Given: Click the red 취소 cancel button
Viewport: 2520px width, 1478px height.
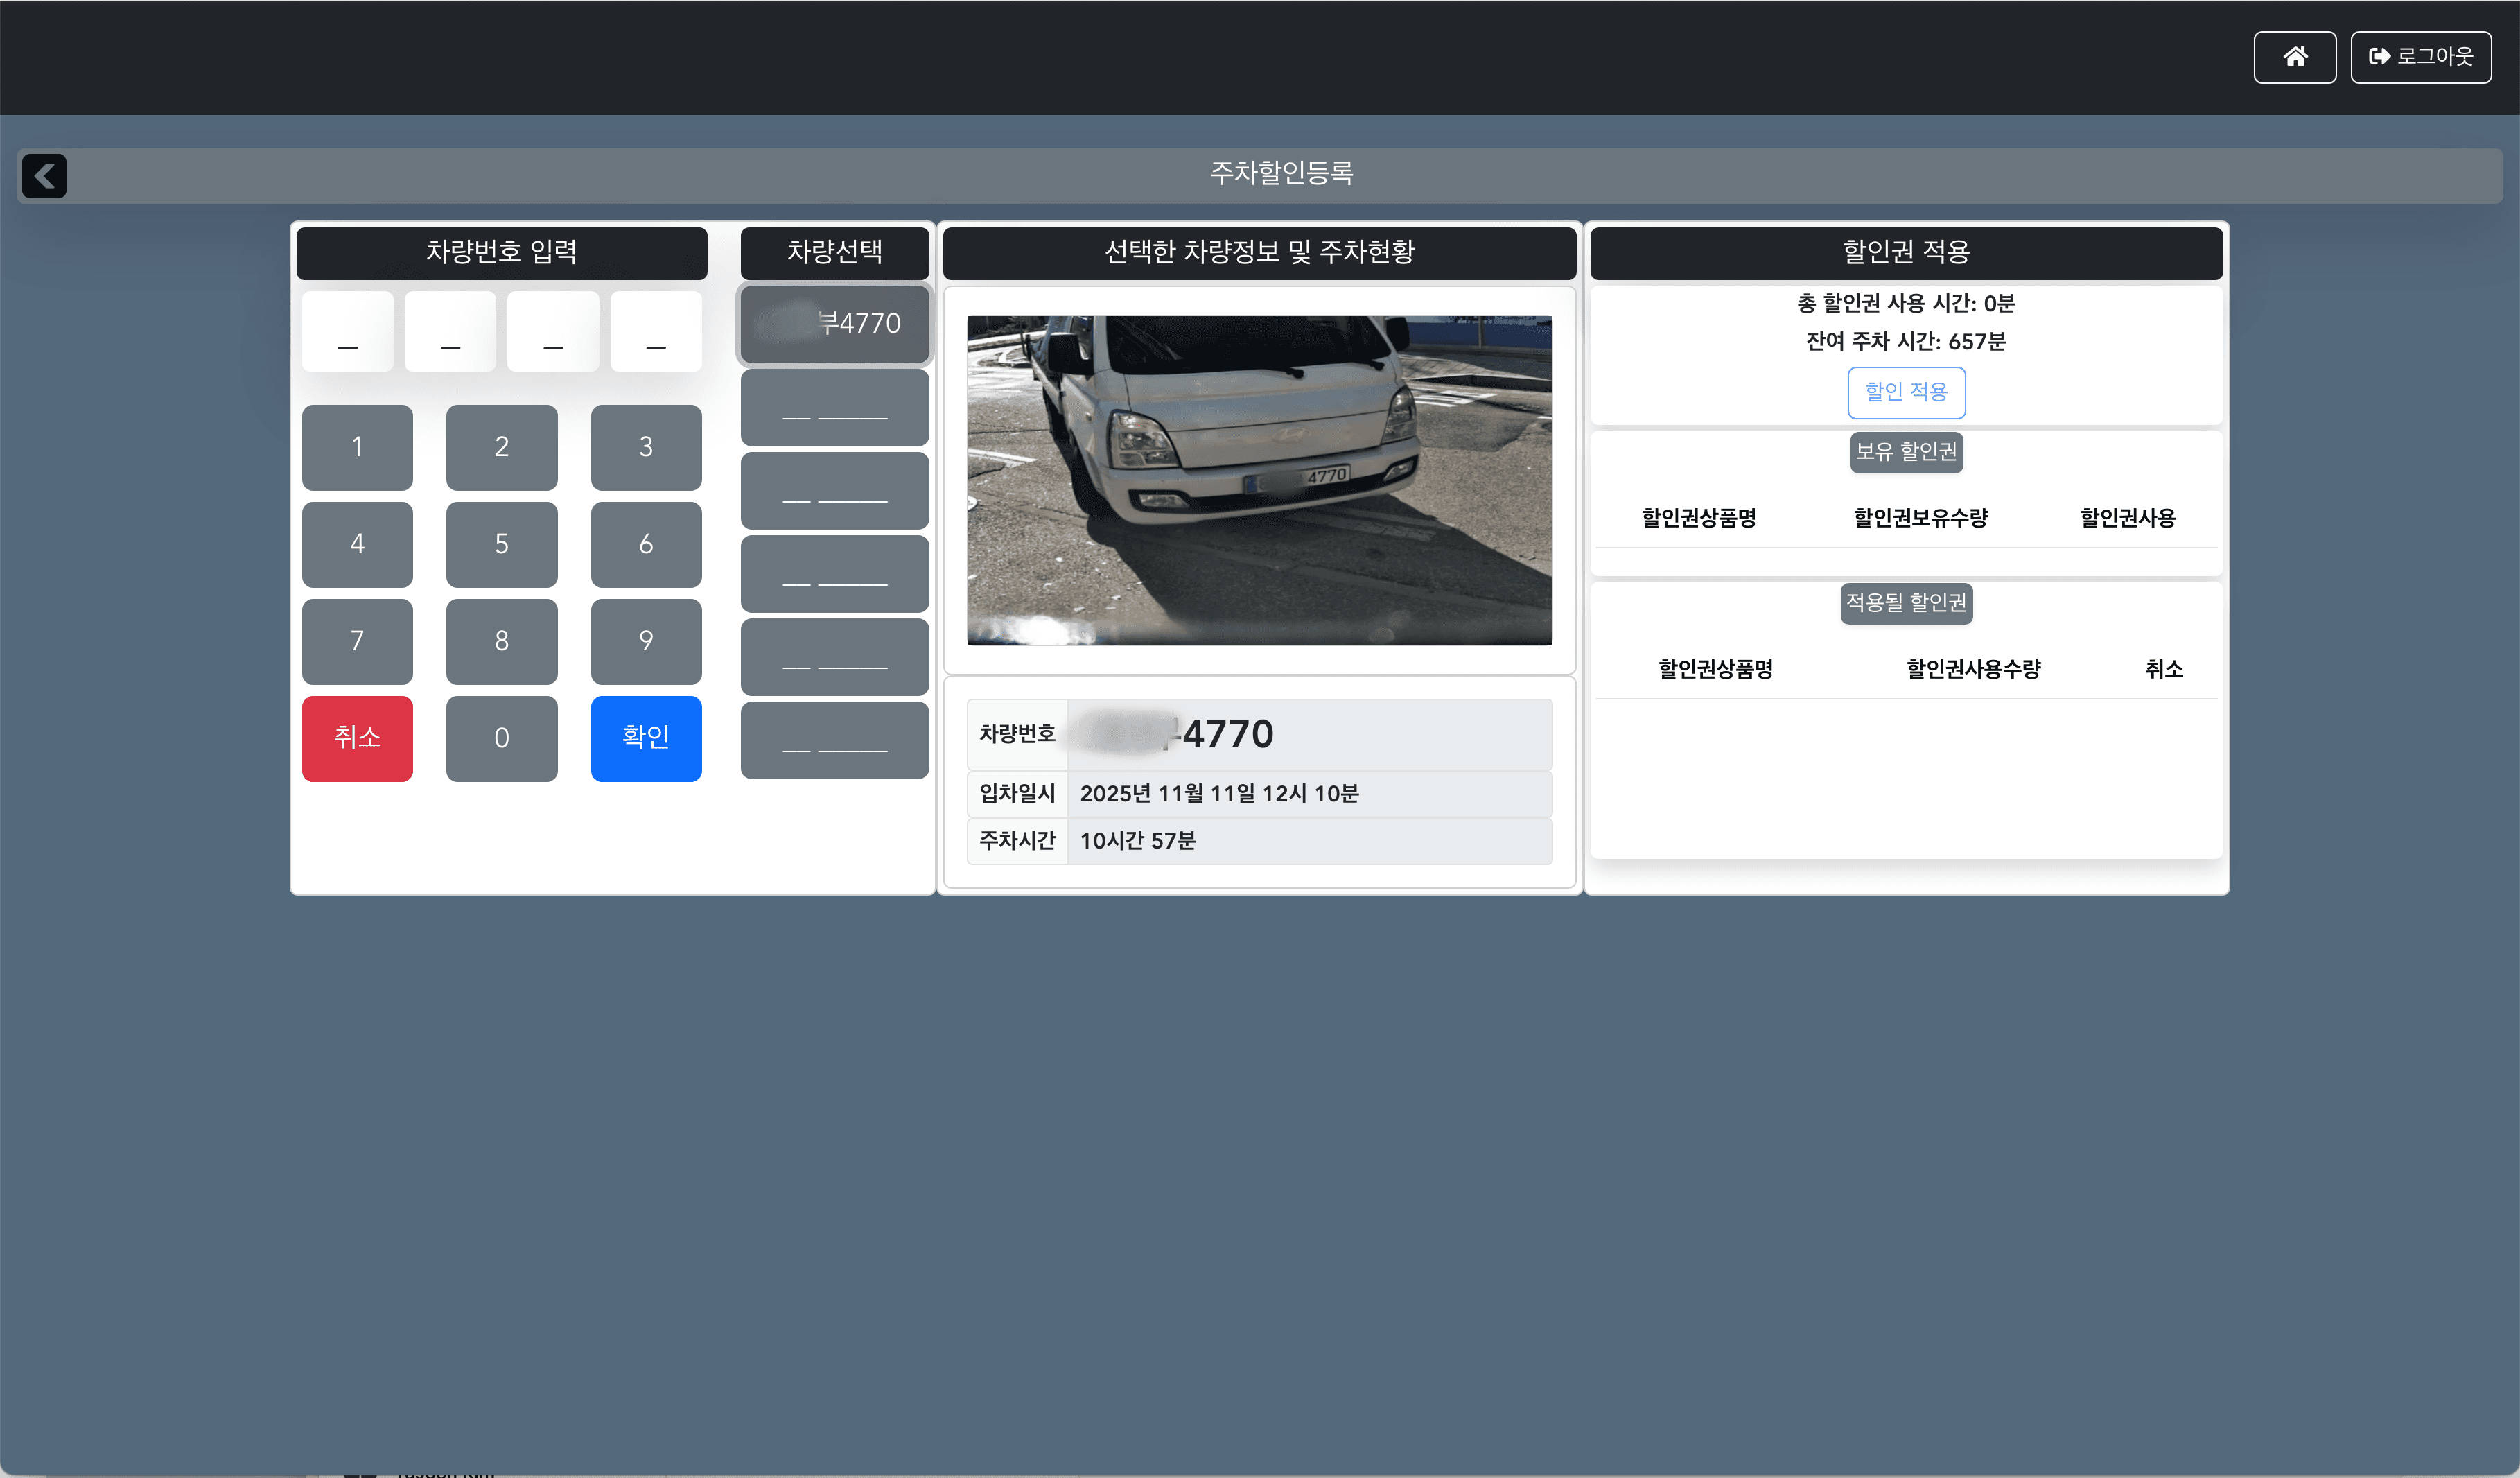Looking at the screenshot, I should tap(357, 738).
